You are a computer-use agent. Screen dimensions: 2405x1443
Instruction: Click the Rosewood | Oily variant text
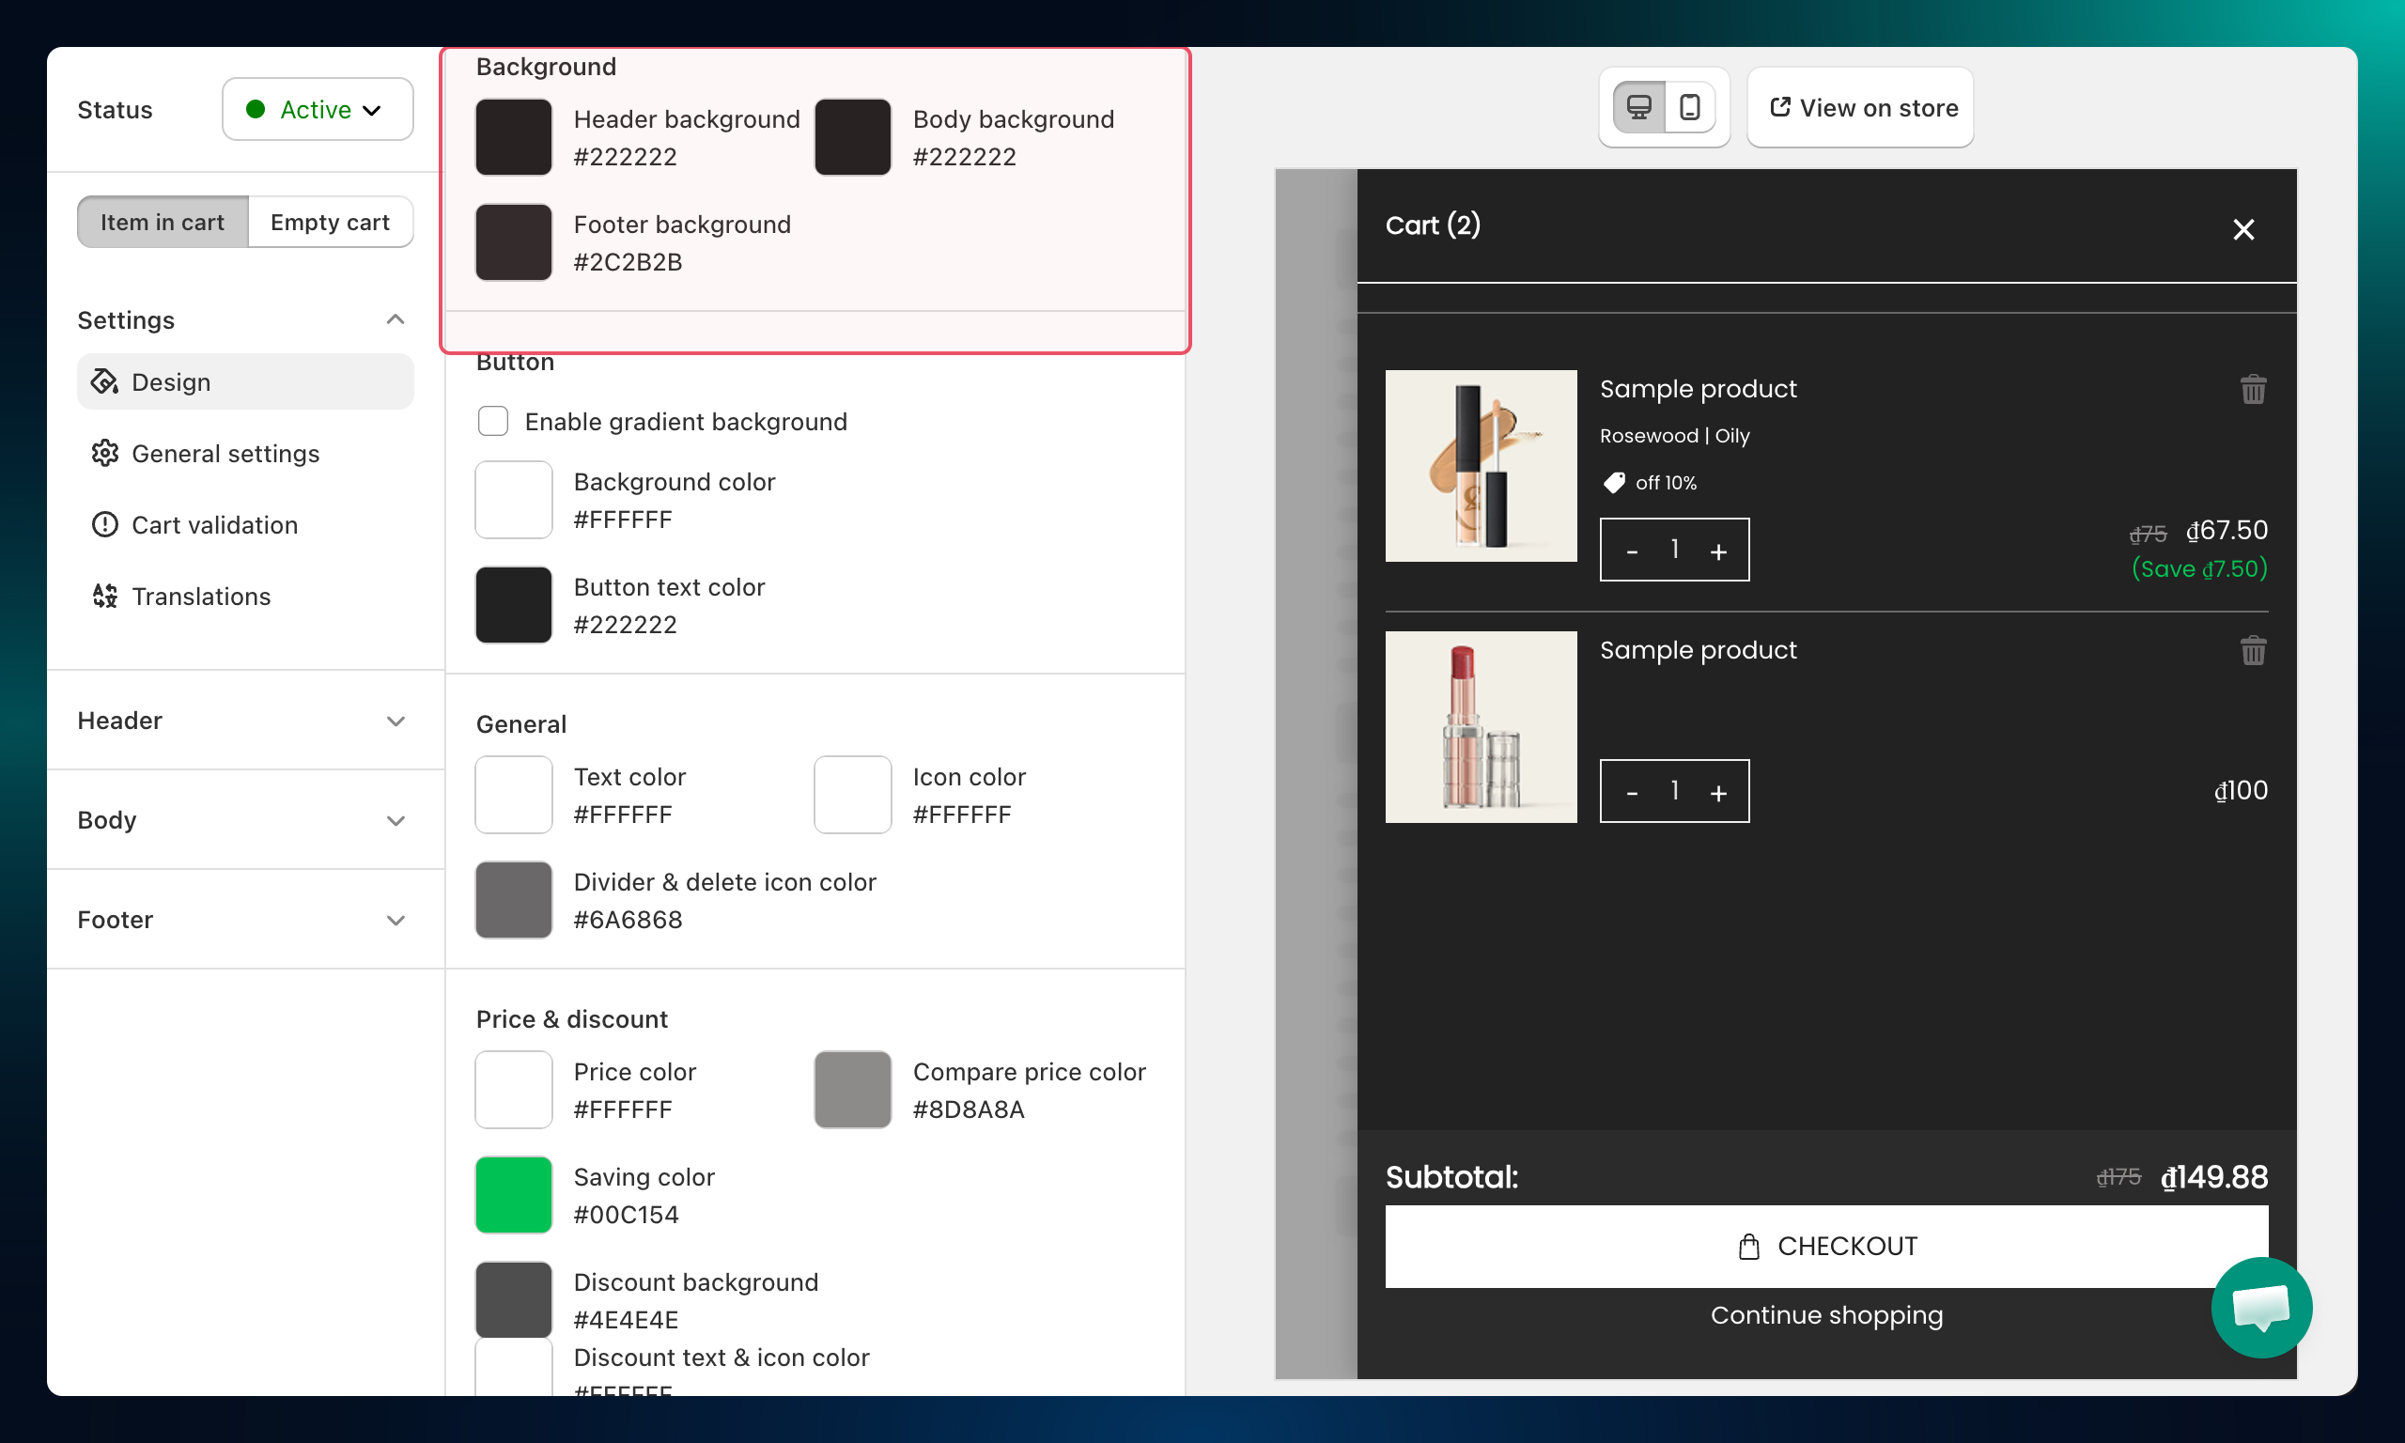[x=1674, y=436]
